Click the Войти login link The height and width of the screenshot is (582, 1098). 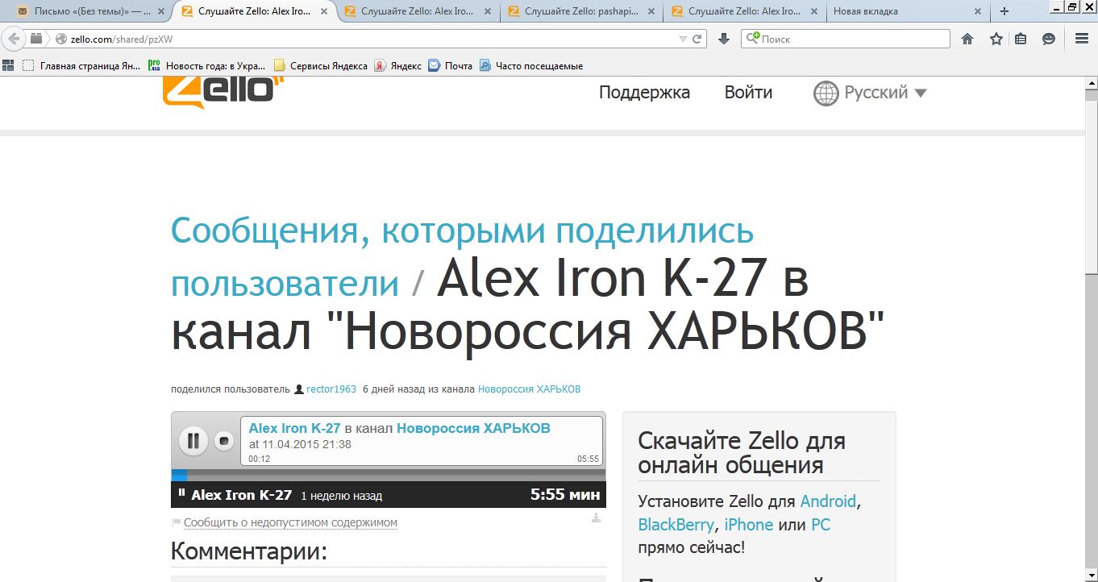coord(748,93)
